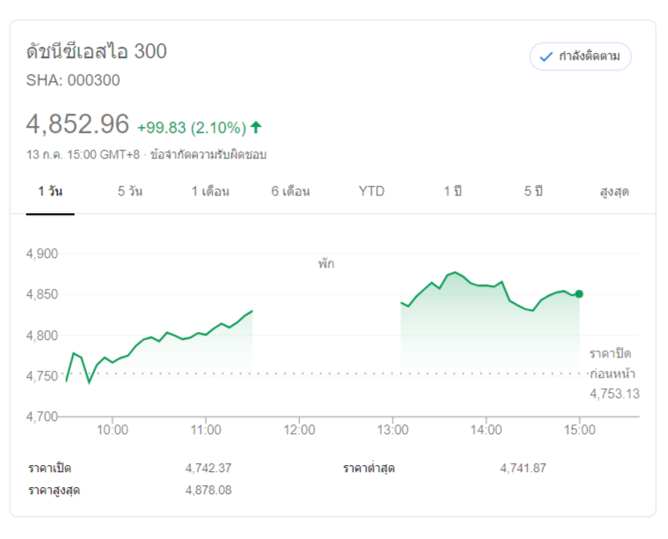Click the พัก break label on chart
Screen dimensions: 668x539
(327, 263)
